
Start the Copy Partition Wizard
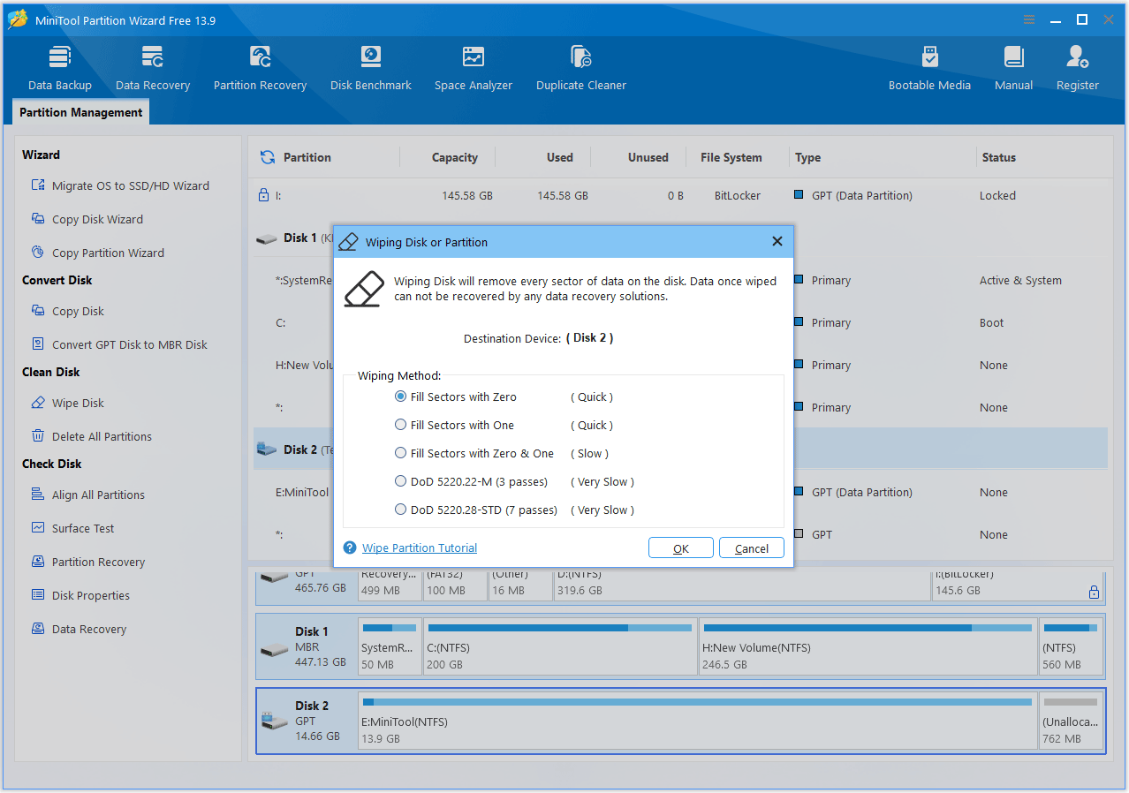[97, 253]
